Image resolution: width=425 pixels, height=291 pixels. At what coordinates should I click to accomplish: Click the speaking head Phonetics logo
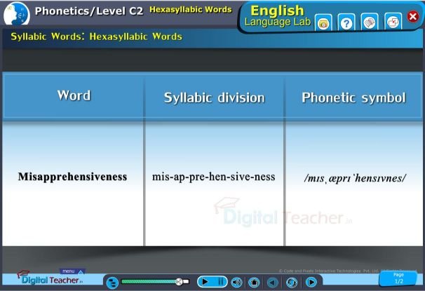point(17,13)
